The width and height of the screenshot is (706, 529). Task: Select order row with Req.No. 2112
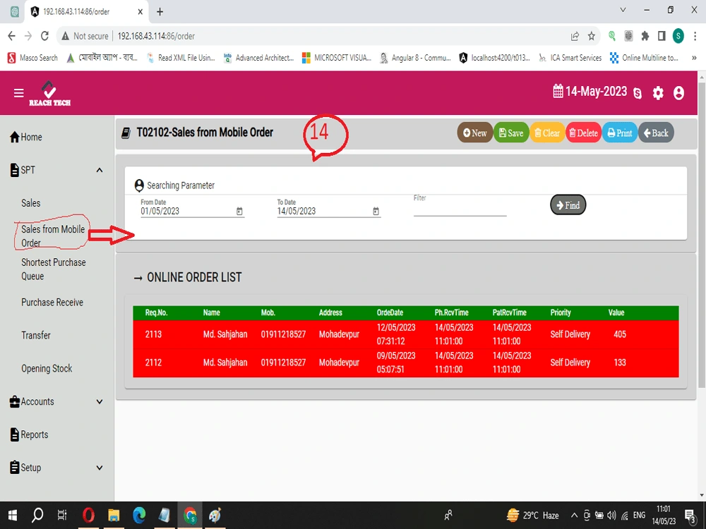(x=406, y=363)
